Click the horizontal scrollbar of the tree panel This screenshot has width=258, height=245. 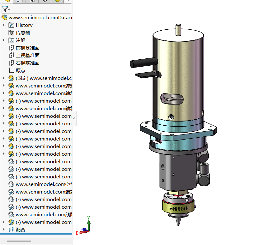(x=19, y=241)
